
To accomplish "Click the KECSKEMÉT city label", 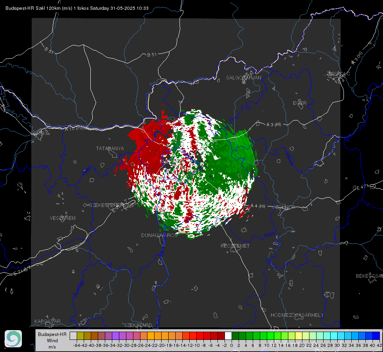I will 235,246.
